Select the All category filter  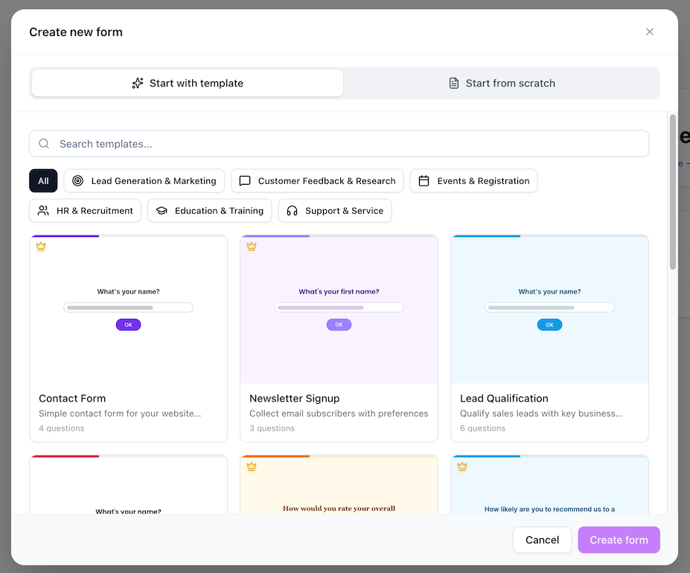pyautogui.click(x=43, y=181)
